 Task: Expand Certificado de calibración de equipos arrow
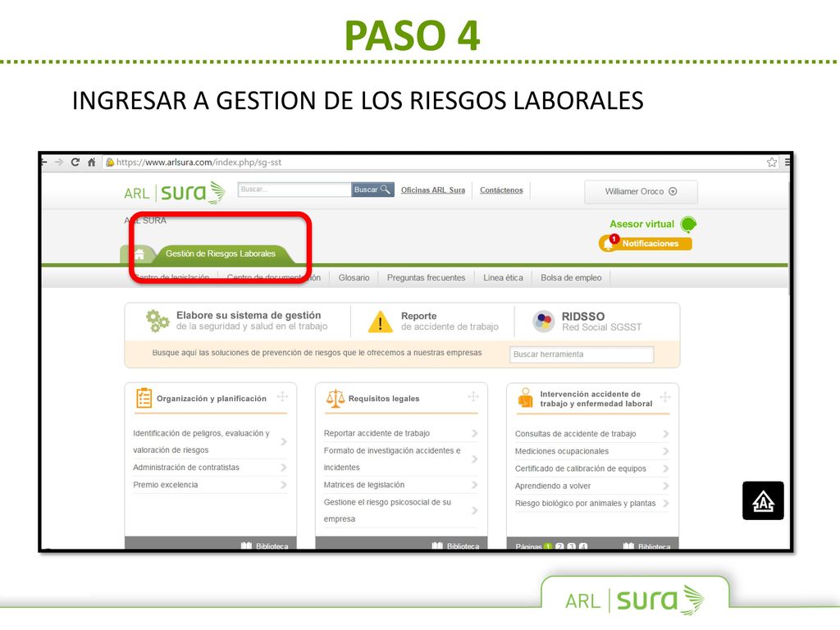click(665, 468)
